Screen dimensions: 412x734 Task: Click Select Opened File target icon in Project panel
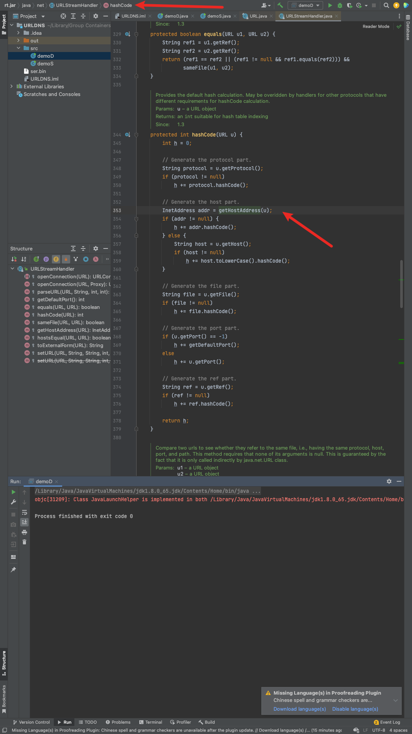click(63, 16)
